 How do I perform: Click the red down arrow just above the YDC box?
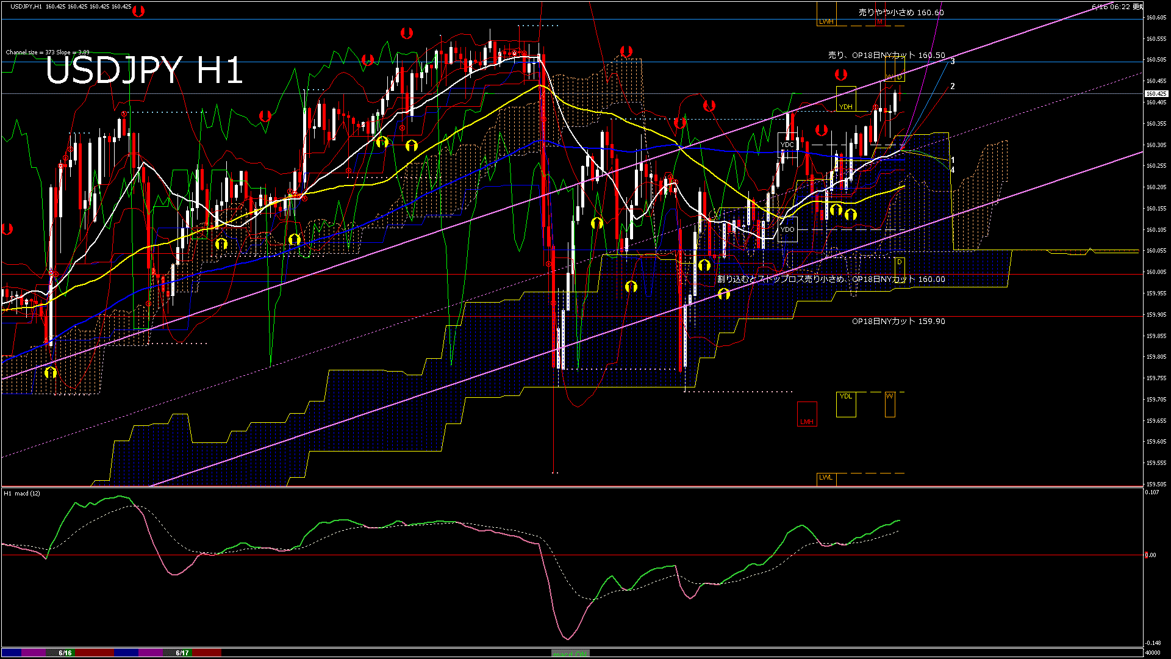[x=822, y=130]
